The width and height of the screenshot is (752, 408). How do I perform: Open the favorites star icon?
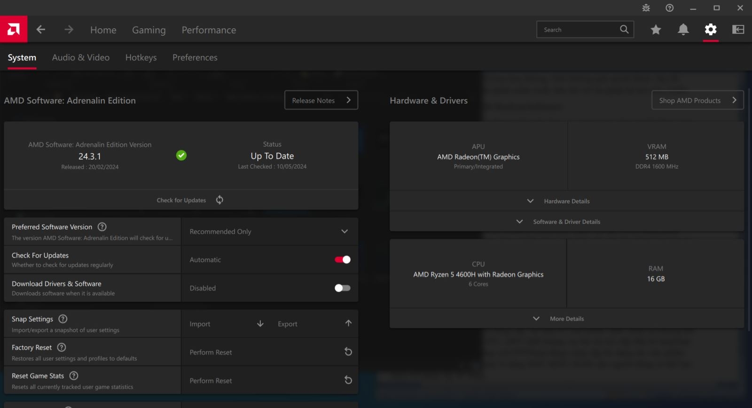(656, 30)
